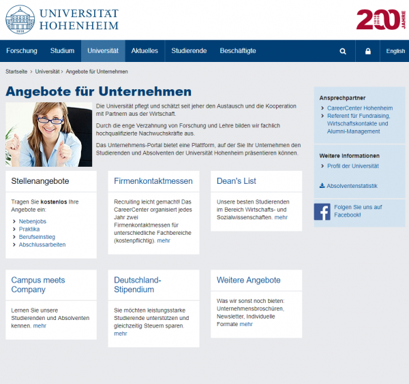Viewport: 409px width, 384px height.
Task: Open the Studium menu
Action: (x=62, y=51)
